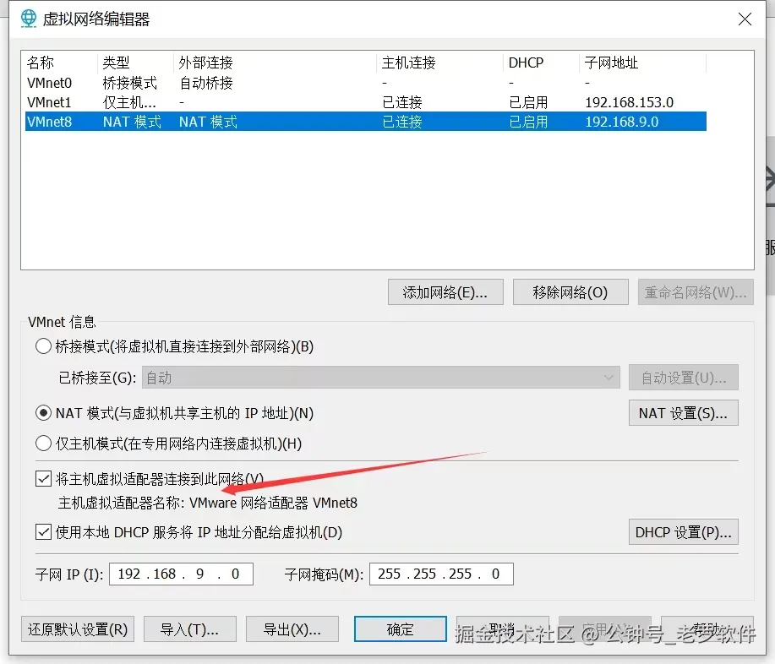Click the 子网 IP input field
The width and height of the screenshot is (775, 664).
pyautogui.click(x=181, y=574)
